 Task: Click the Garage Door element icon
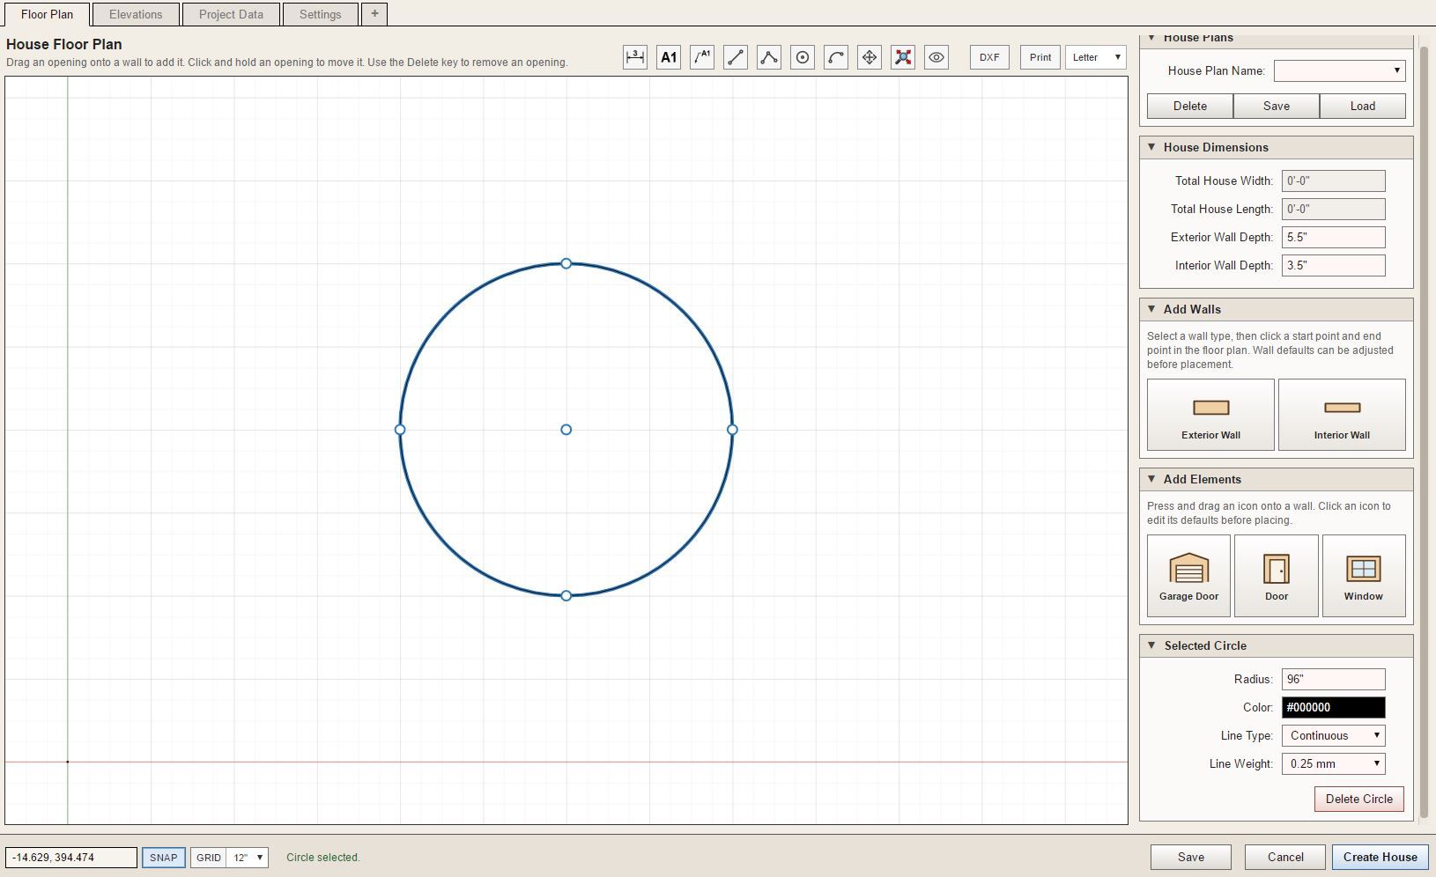point(1188,576)
